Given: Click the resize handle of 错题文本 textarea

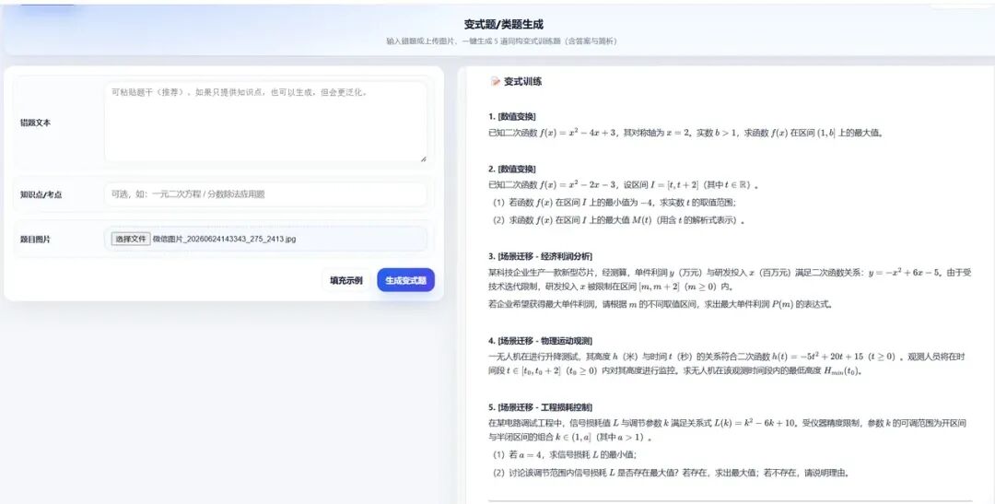Looking at the screenshot, I should click(423, 158).
